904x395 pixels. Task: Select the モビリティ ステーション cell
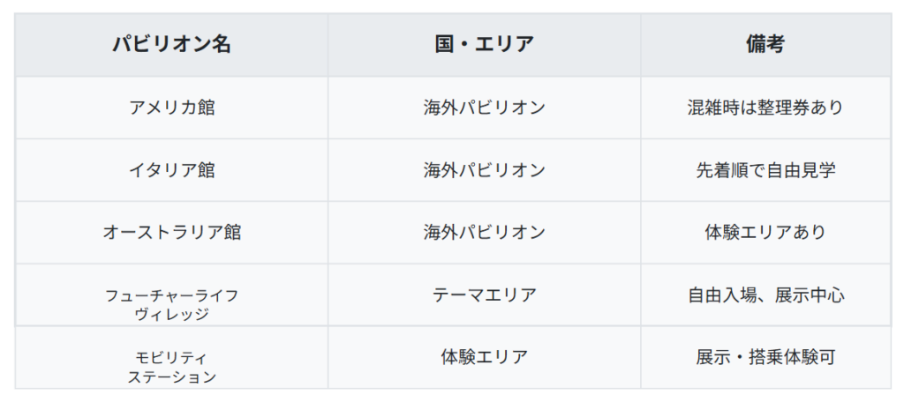pyautogui.click(x=172, y=358)
